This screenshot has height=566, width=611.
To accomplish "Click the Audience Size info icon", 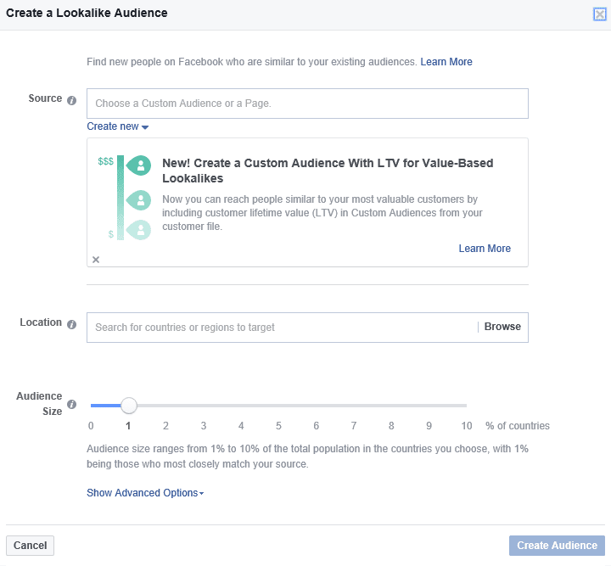I will (71, 405).
